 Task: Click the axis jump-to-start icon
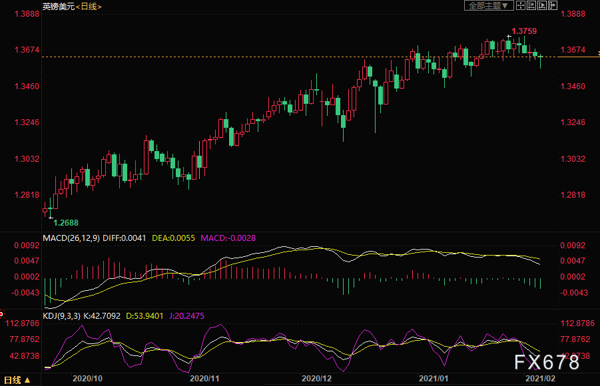coord(531,5)
